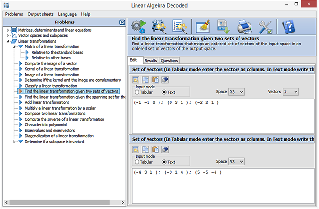Open the Output sheets menu

[41, 14]
